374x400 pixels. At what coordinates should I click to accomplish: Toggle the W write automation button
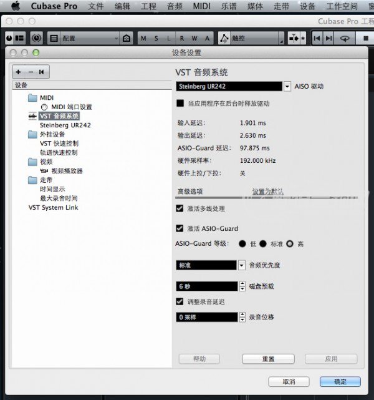(194, 38)
